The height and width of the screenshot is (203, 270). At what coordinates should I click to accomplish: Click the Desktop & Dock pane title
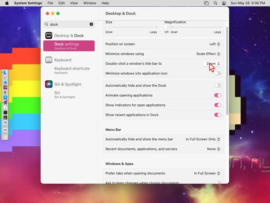120,13
